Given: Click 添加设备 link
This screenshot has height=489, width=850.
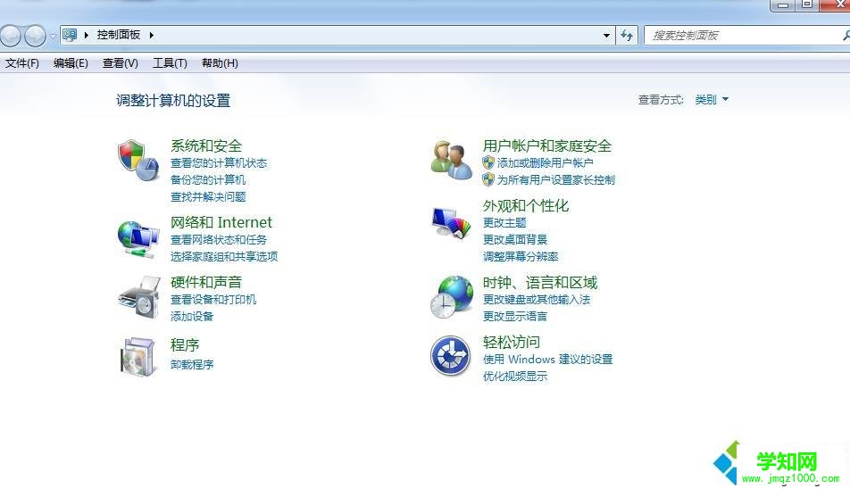Looking at the screenshot, I should pos(192,316).
